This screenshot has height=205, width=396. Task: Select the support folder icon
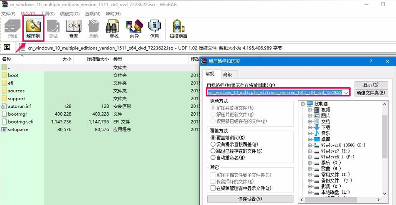coord(4,99)
